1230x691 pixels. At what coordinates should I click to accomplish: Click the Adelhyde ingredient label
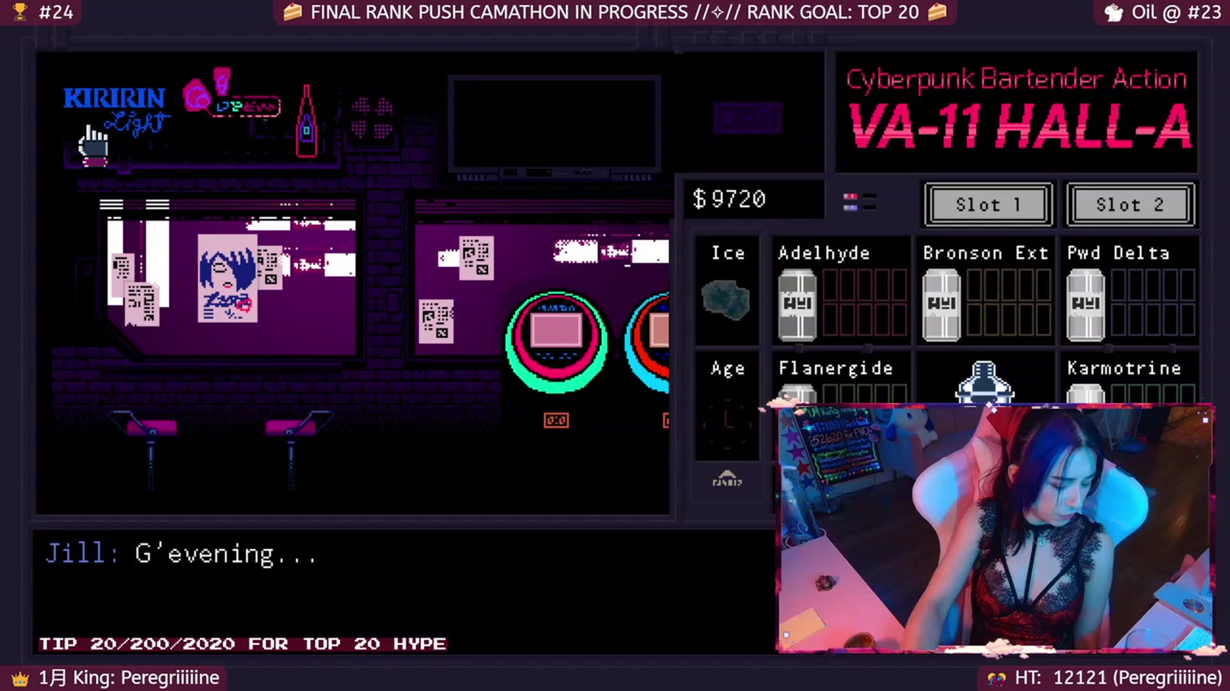point(824,253)
